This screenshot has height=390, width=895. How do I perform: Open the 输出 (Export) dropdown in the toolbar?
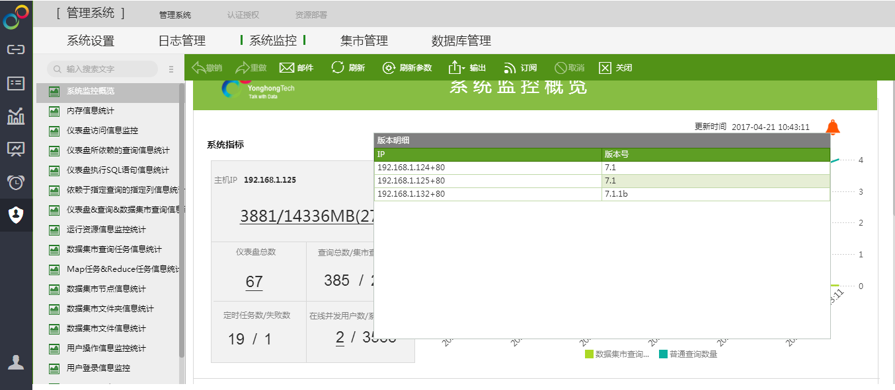point(457,68)
